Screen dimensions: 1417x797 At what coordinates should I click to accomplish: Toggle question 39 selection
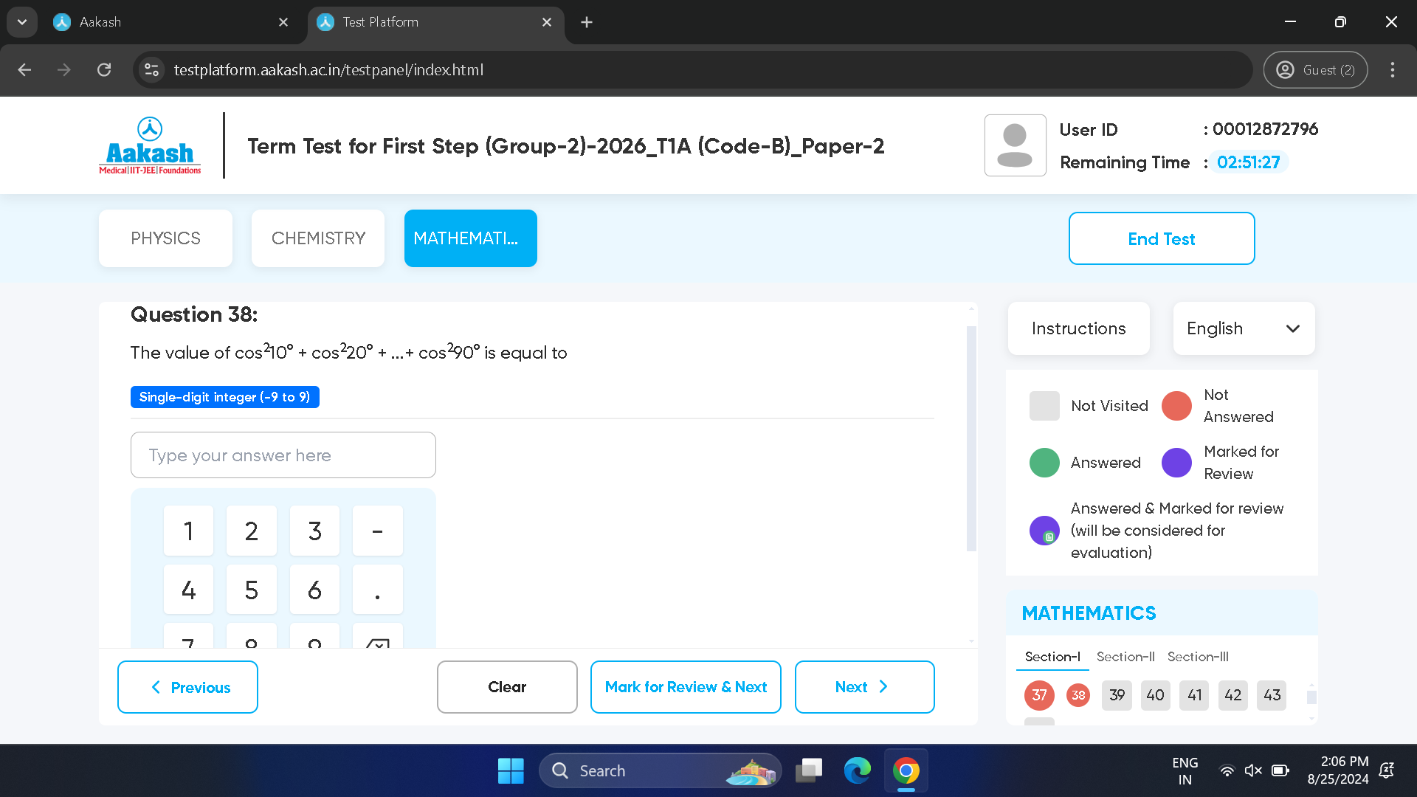click(x=1117, y=694)
